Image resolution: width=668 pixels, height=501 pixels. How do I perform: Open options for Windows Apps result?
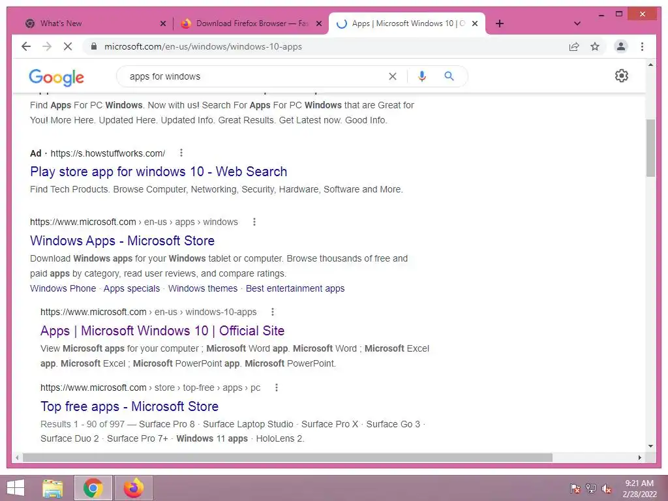(x=254, y=222)
